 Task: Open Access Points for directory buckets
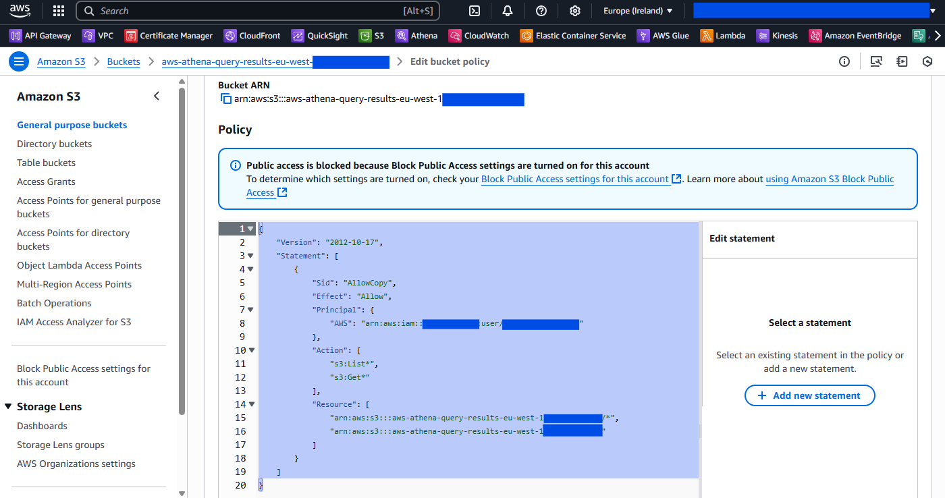tap(73, 240)
